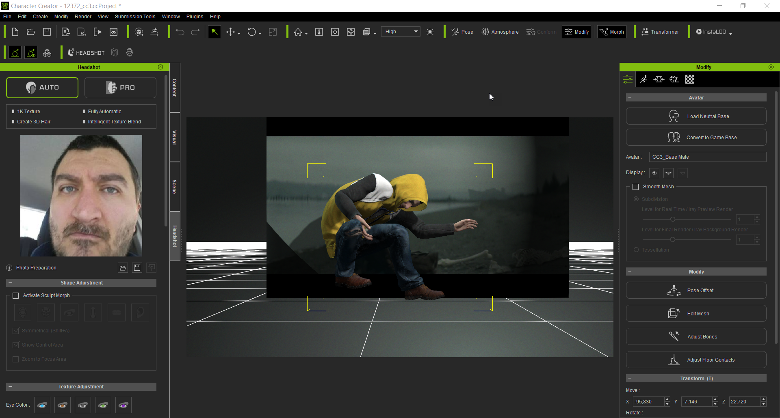780x418 pixels.
Task: Select the blue eye color swatch
Action: click(x=42, y=405)
